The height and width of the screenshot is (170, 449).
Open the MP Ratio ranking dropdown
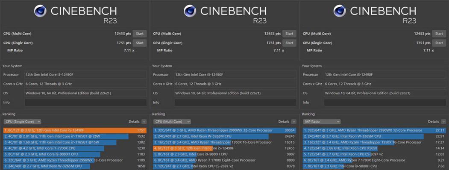pyautogui.click(x=322, y=122)
